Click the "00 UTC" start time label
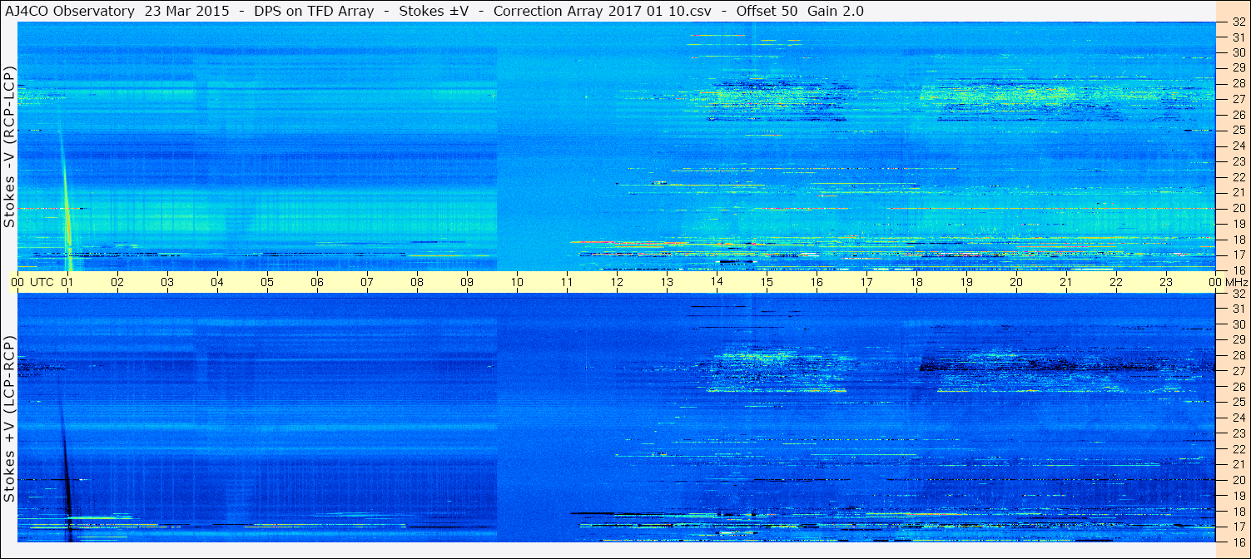Screen dimensions: 1251x559 [x=32, y=282]
